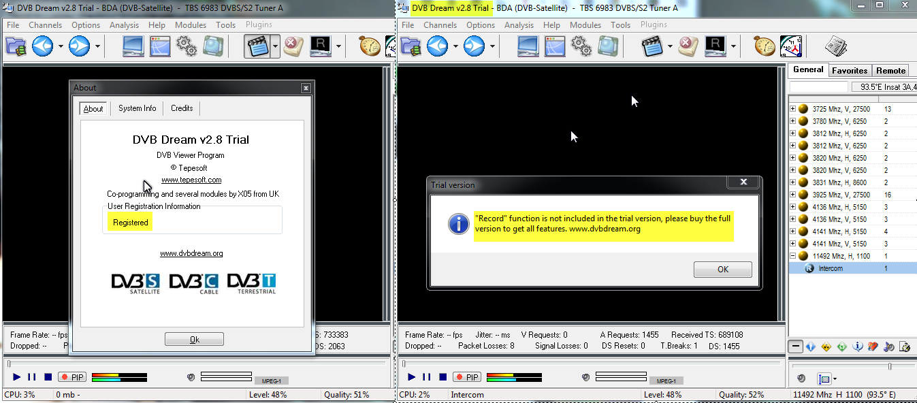Click document edit icon below channel list
Screen dimensions: 917x403
(x=905, y=347)
